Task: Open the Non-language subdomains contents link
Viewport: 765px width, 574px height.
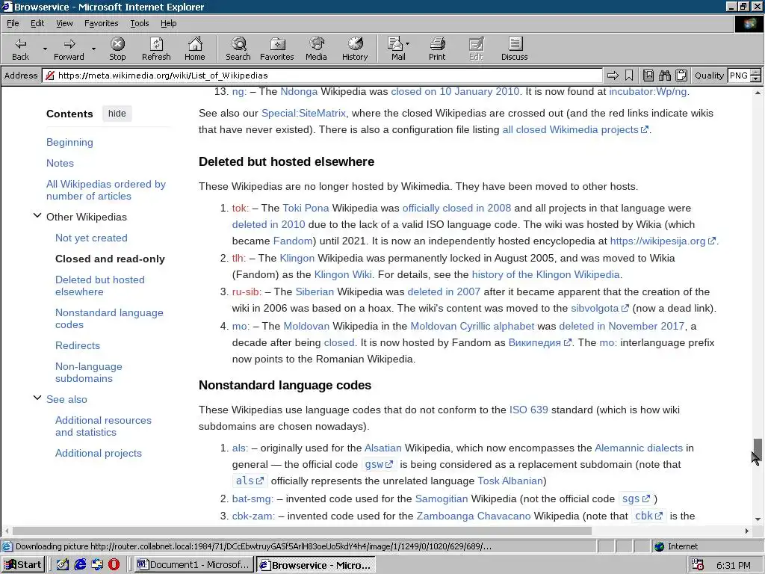Action: (89, 372)
